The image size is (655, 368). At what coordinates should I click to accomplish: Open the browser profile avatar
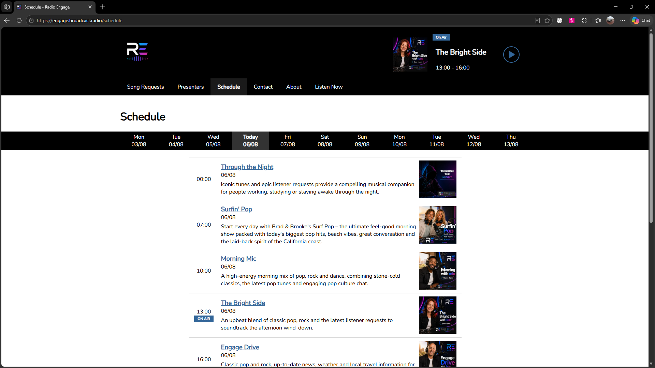[x=610, y=20]
